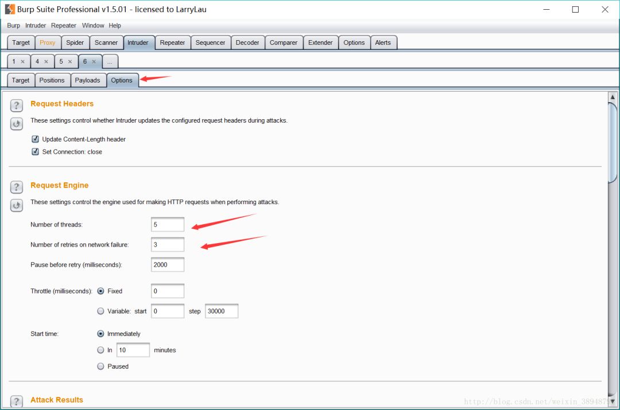Click the Attack Results heading text
Screen dimensions: 620x410
(56, 400)
